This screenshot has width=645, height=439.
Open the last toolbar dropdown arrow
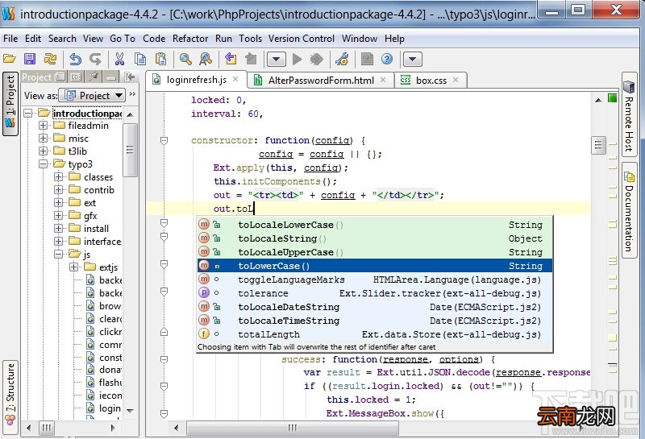point(413,59)
